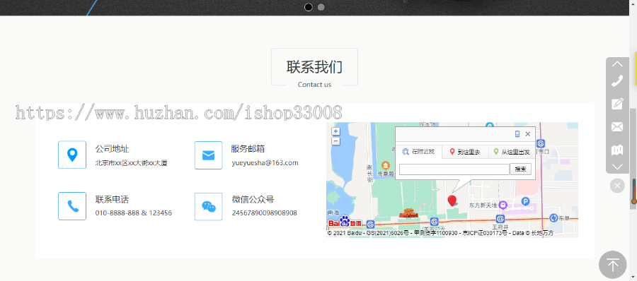The image size is (637, 281).
Task: Click phone number 010-8888-888 & 123456
Action: pos(134,213)
